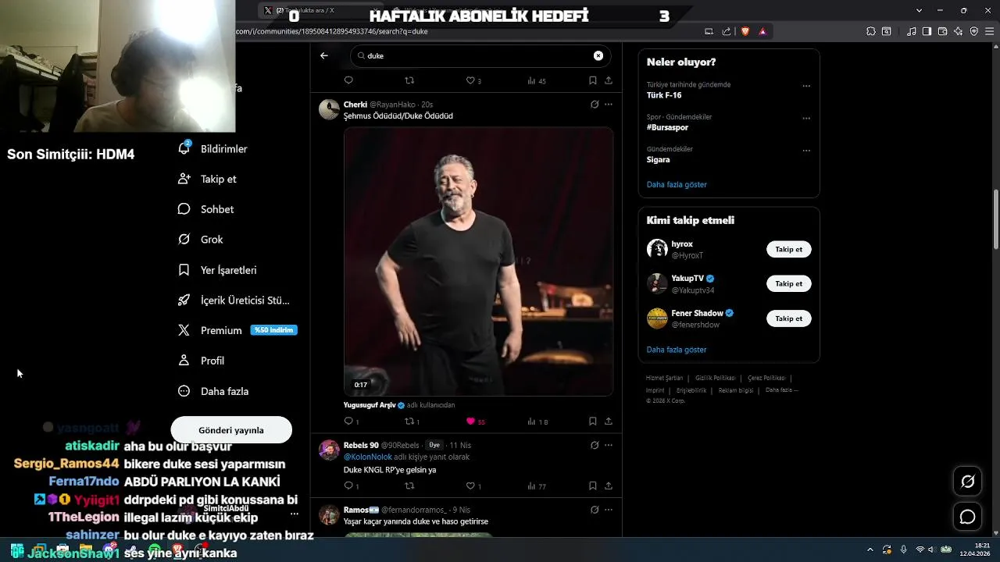This screenshot has height=562, width=1000.
Task: Open Profil in the sidebar
Action: tap(202, 361)
